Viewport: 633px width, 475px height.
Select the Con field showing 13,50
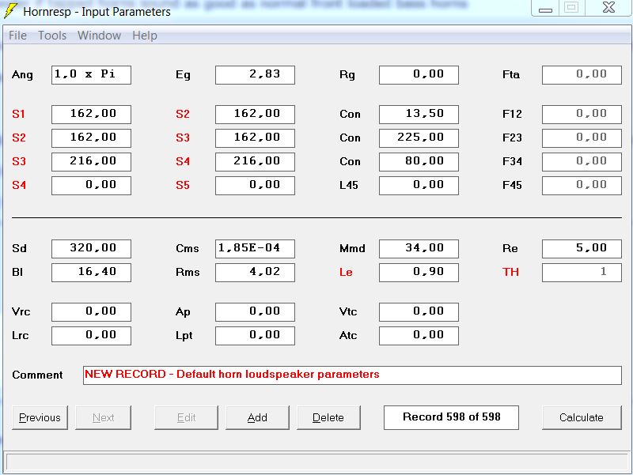419,115
